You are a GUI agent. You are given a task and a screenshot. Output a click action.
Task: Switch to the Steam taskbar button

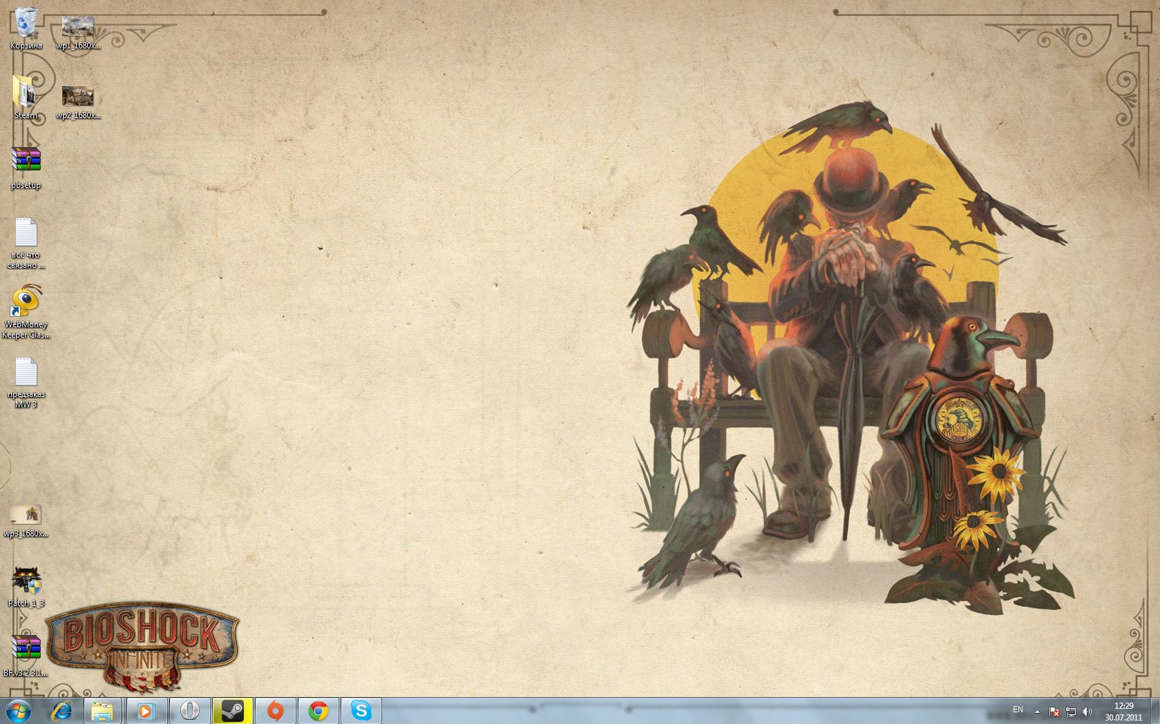click(232, 711)
